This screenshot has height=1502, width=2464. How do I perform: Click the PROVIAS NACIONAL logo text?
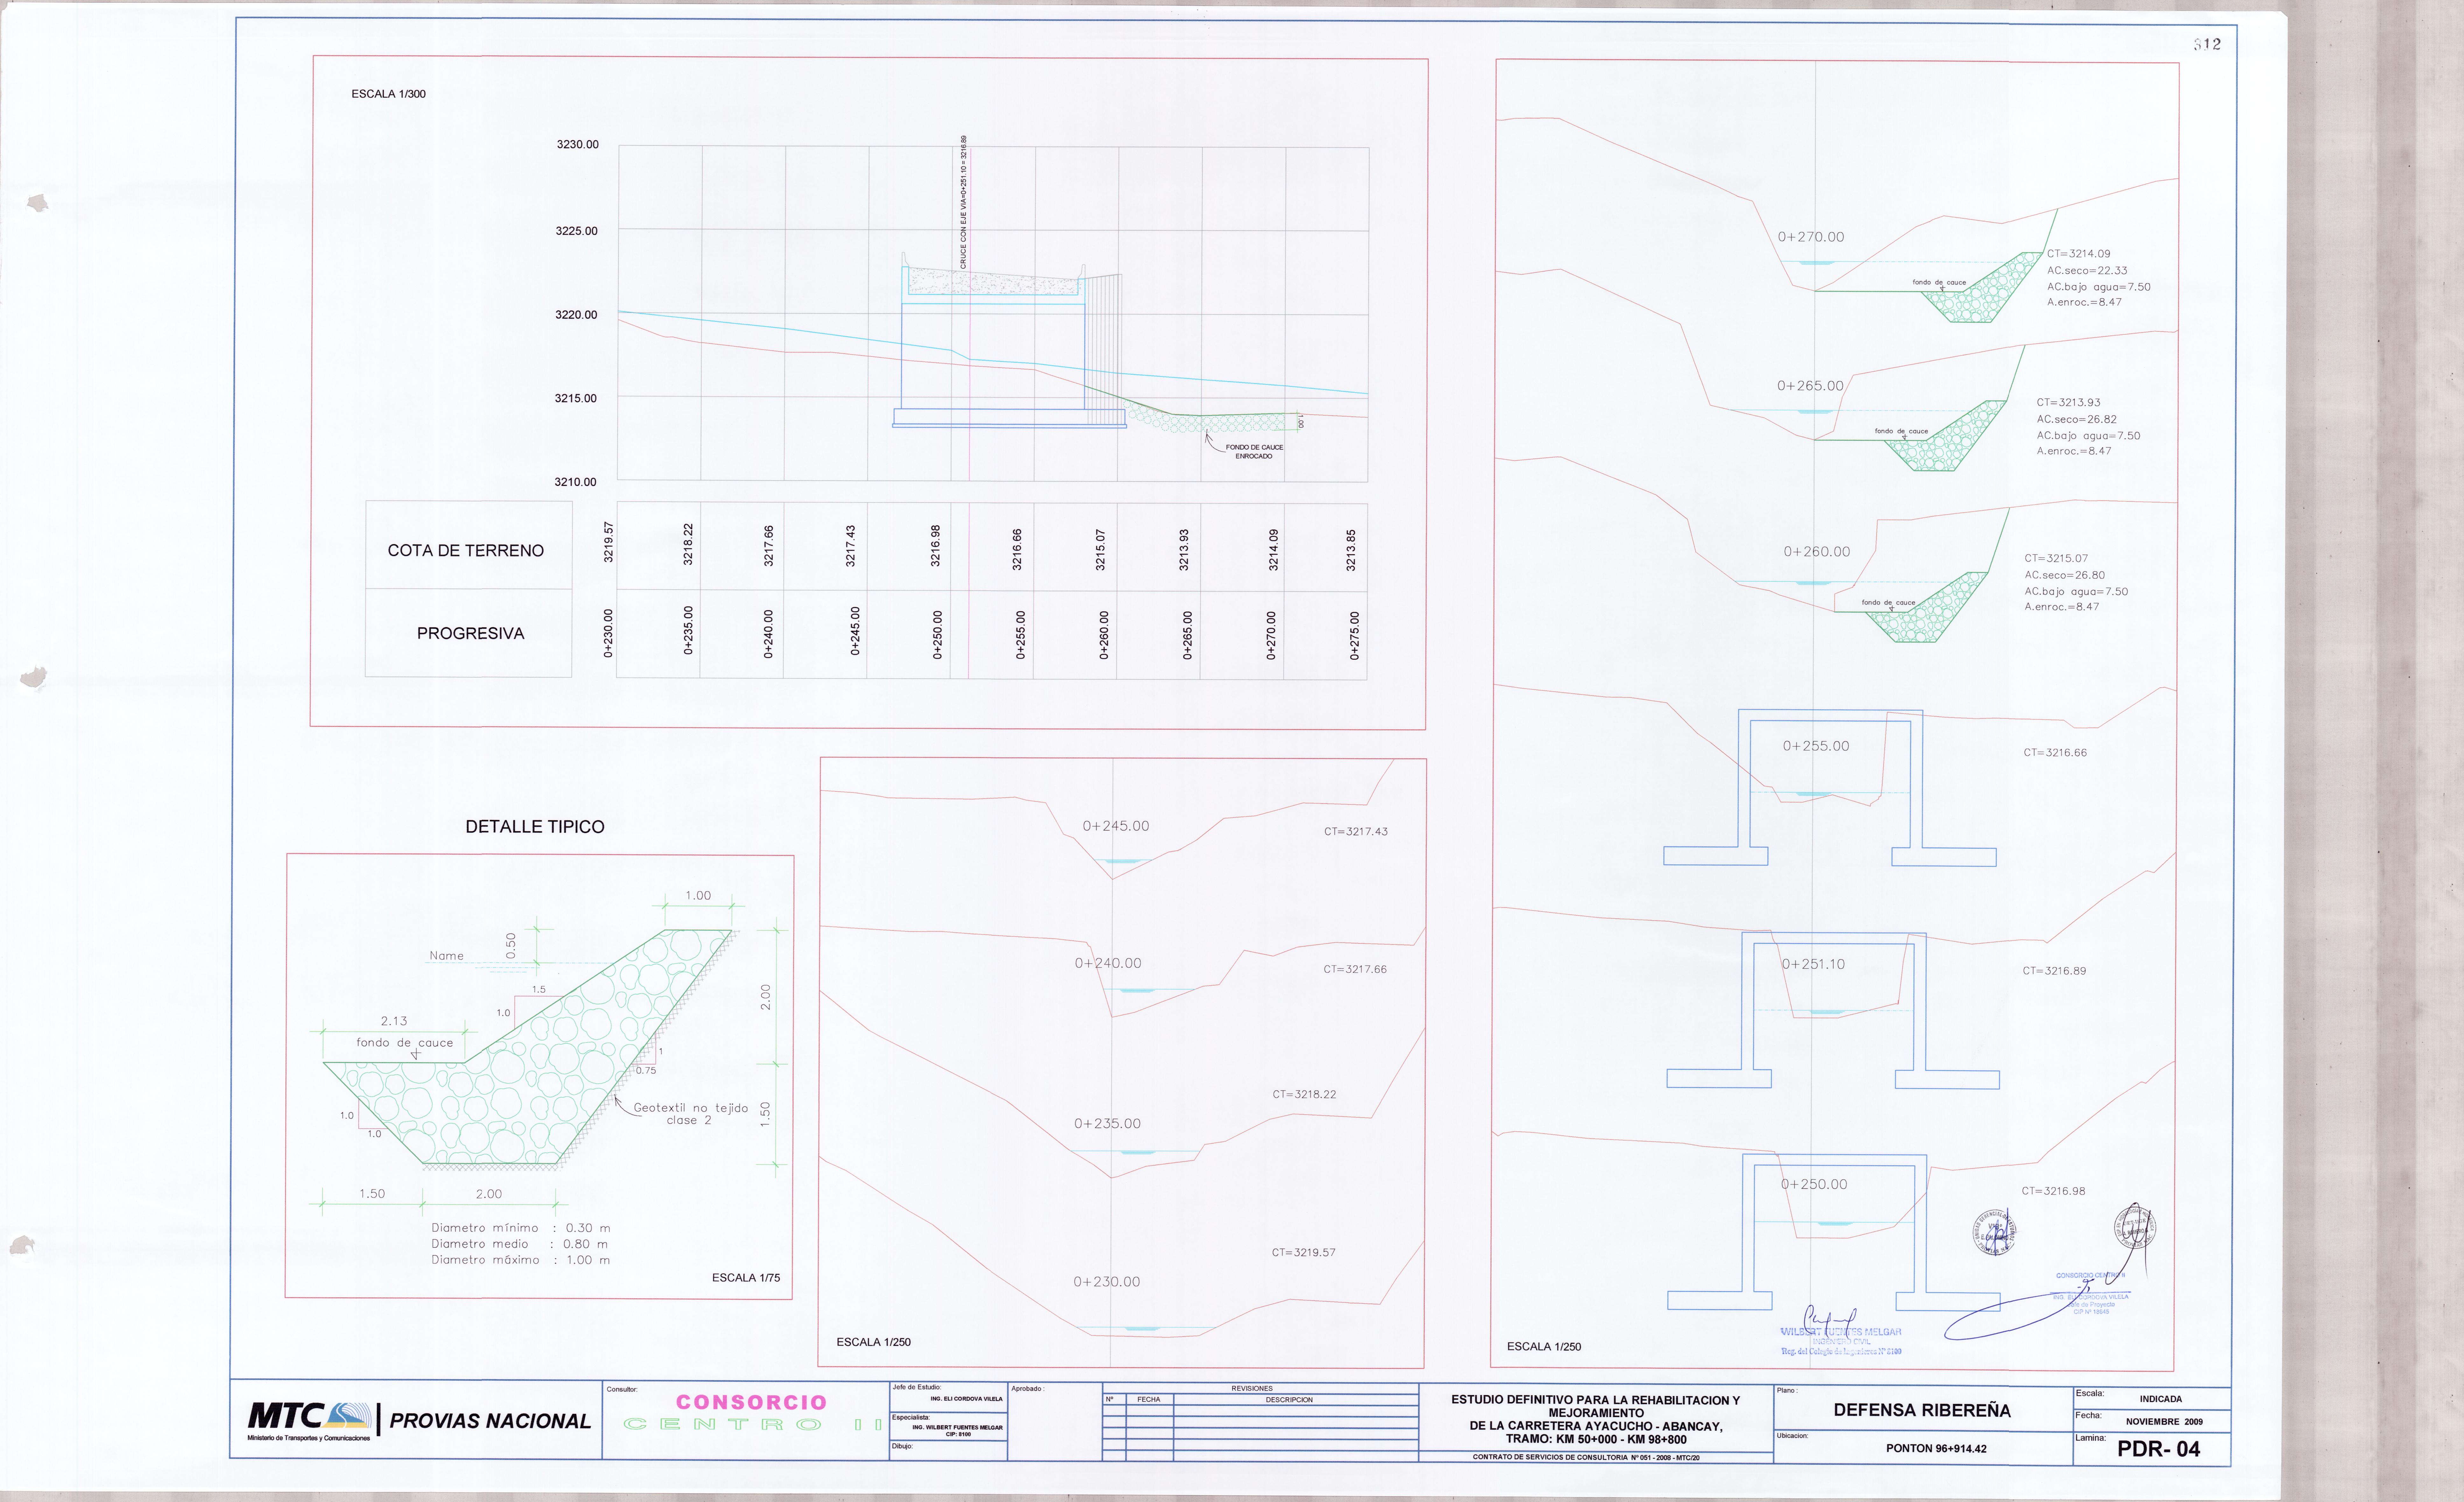[490, 1421]
